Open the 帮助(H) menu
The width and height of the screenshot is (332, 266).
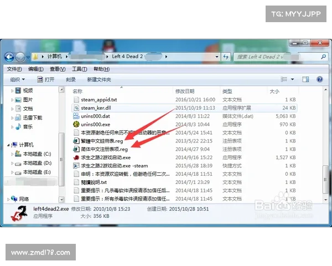point(102,69)
